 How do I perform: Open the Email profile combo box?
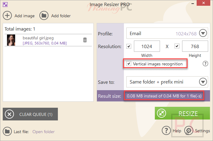[x=167, y=33]
